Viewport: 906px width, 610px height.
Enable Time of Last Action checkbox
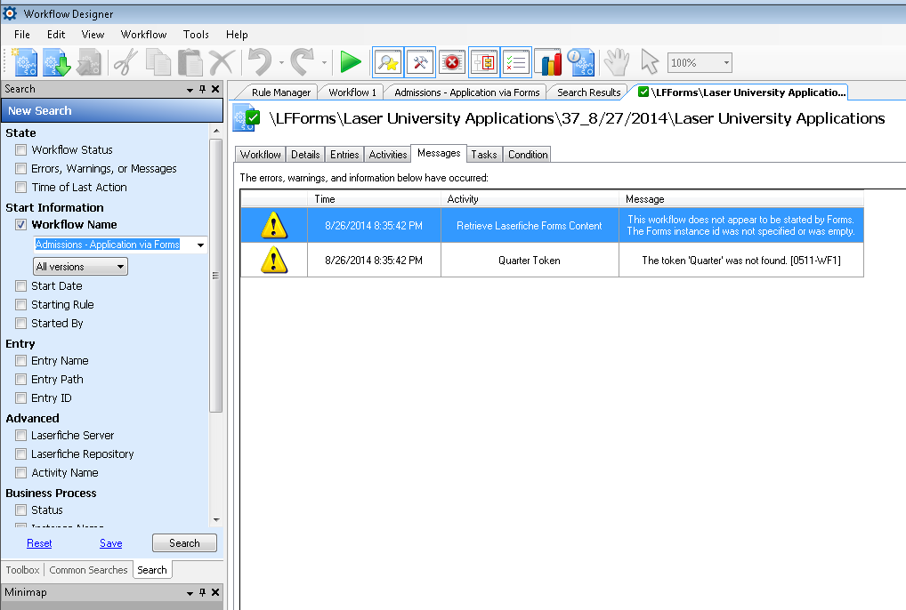click(21, 187)
